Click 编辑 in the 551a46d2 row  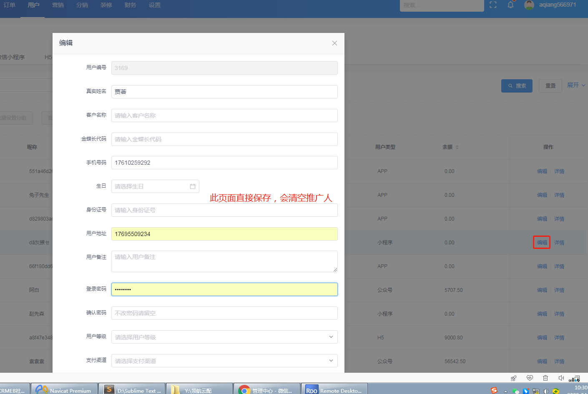point(542,171)
